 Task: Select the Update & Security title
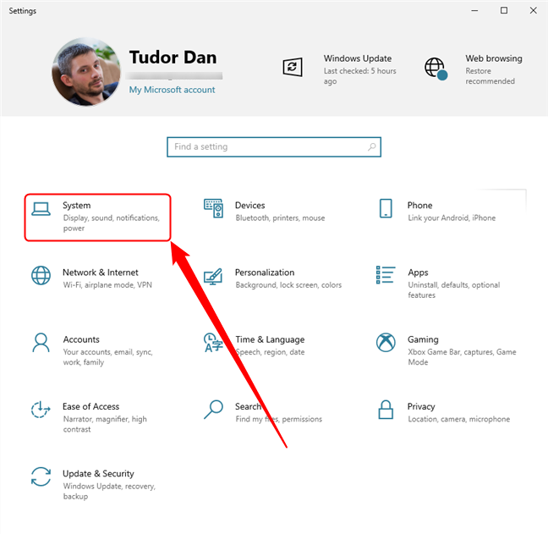(98, 474)
